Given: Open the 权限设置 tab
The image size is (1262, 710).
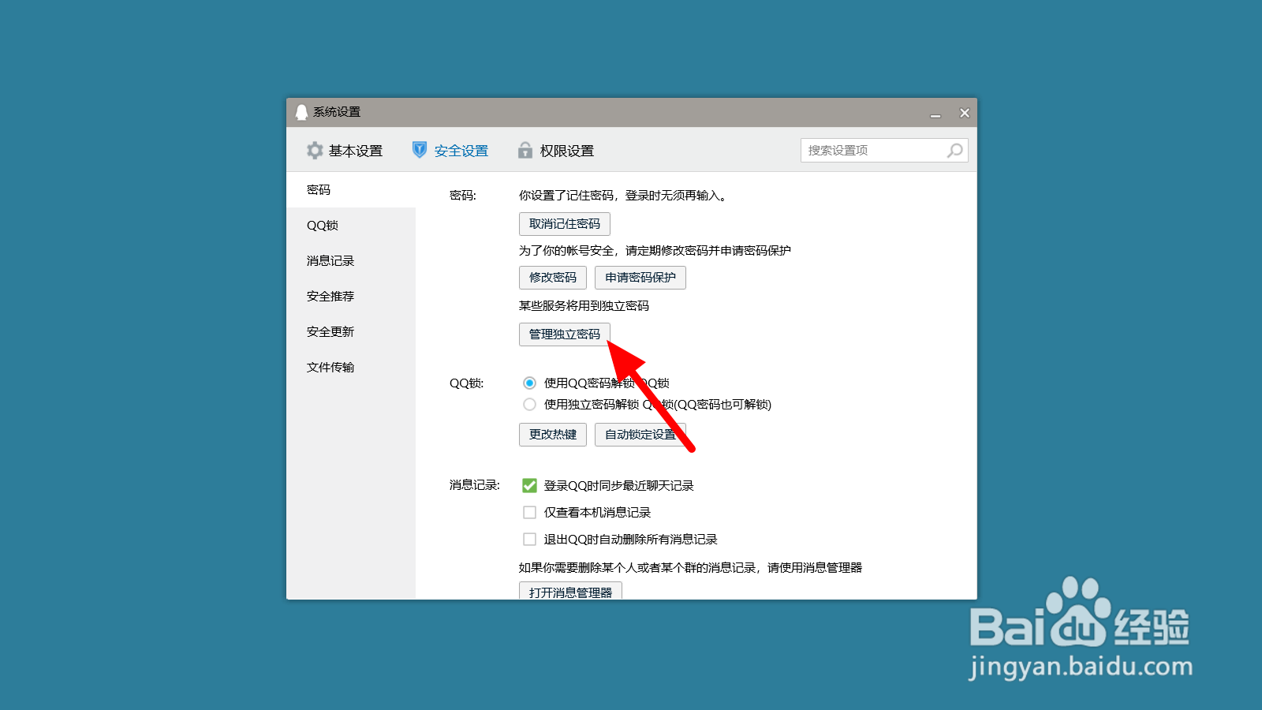Looking at the screenshot, I should (556, 151).
